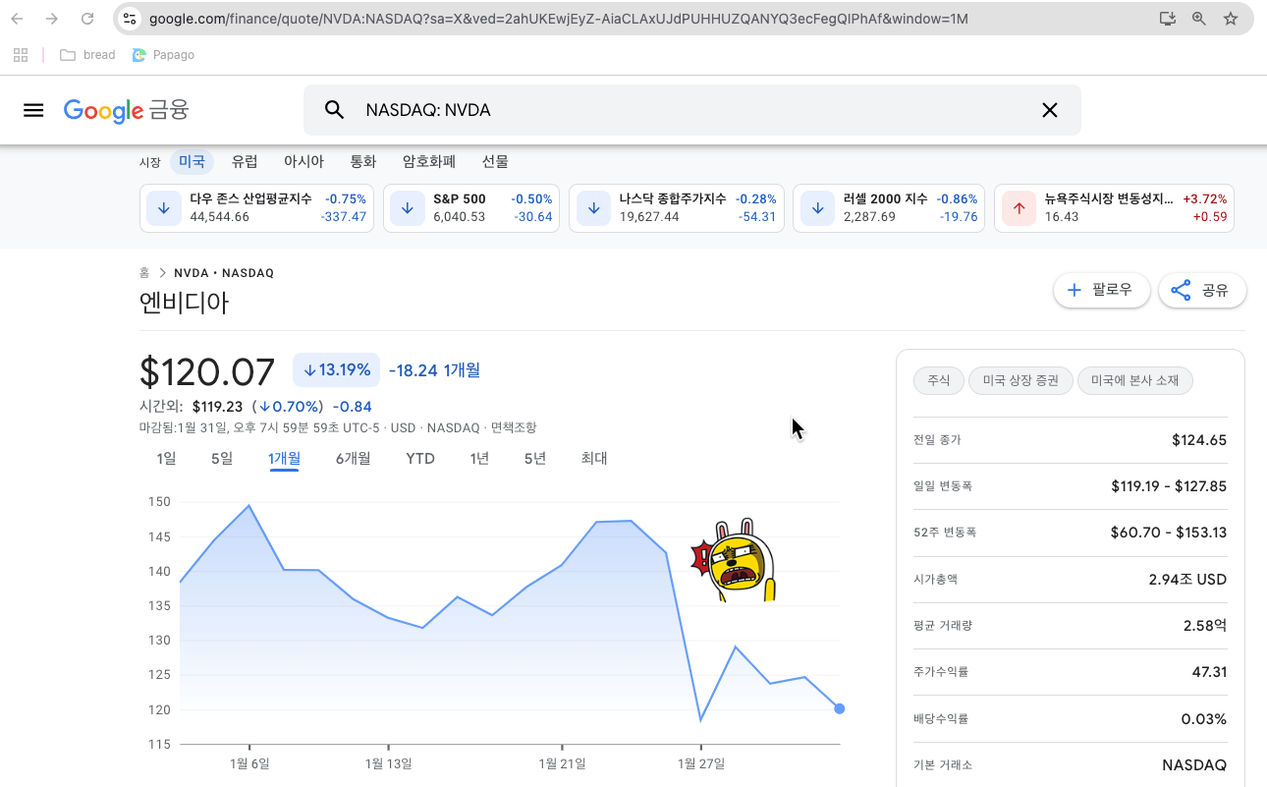Select the 유럽 market tab
The width and height of the screenshot is (1267, 787).
pos(245,162)
